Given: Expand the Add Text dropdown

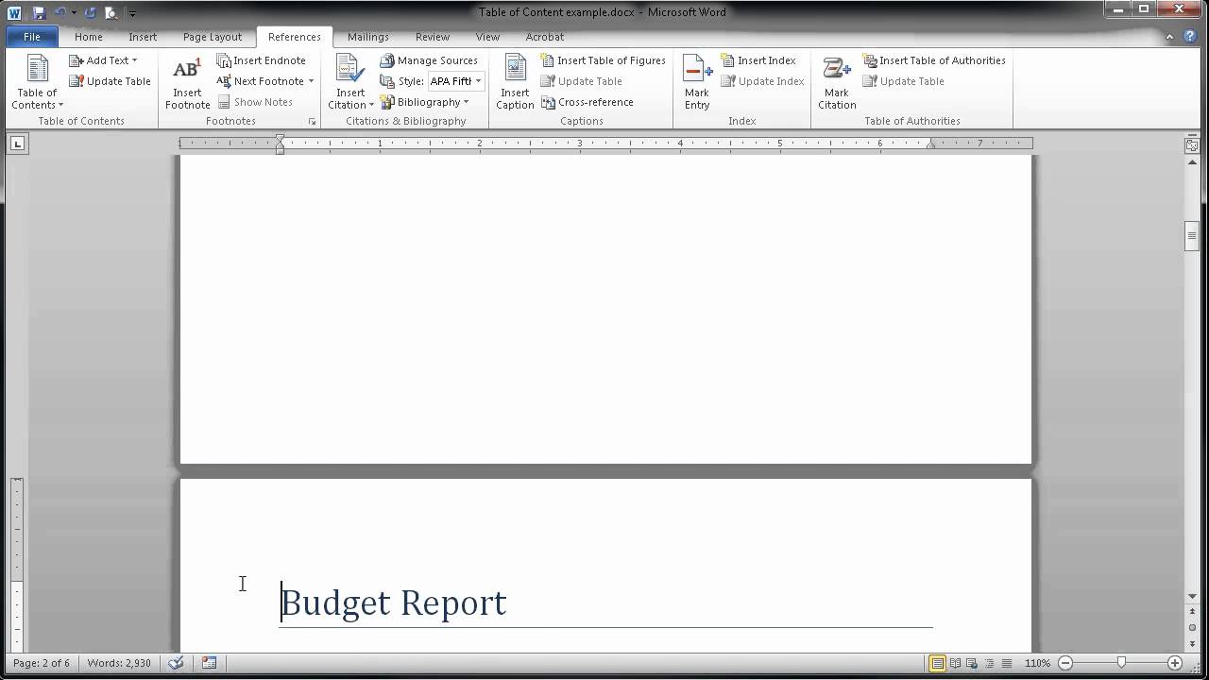Looking at the screenshot, I should tap(103, 60).
